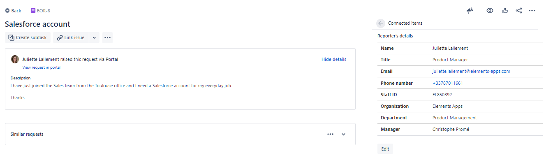
Task: Toggle watching with the eye icon
Action: (490, 11)
